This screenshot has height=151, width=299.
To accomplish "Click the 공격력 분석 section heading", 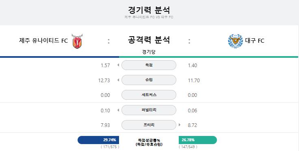I will 149,40.
